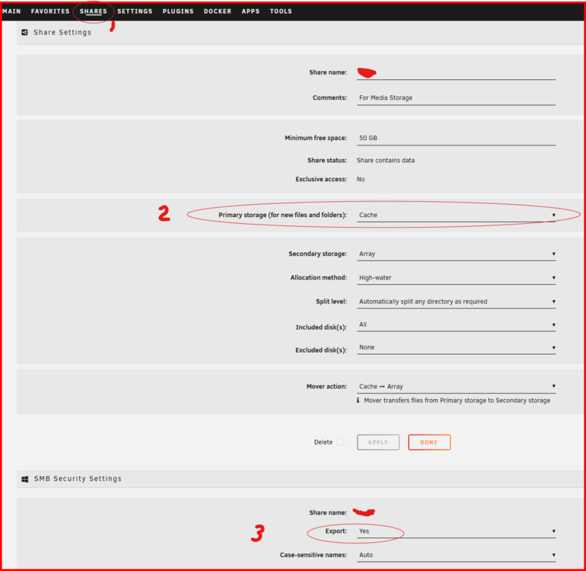The image size is (586, 571).
Task: Tick the Delete checkbox
Action: coord(340,442)
